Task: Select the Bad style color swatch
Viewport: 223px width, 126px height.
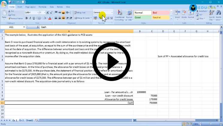Action: pos(160,13)
